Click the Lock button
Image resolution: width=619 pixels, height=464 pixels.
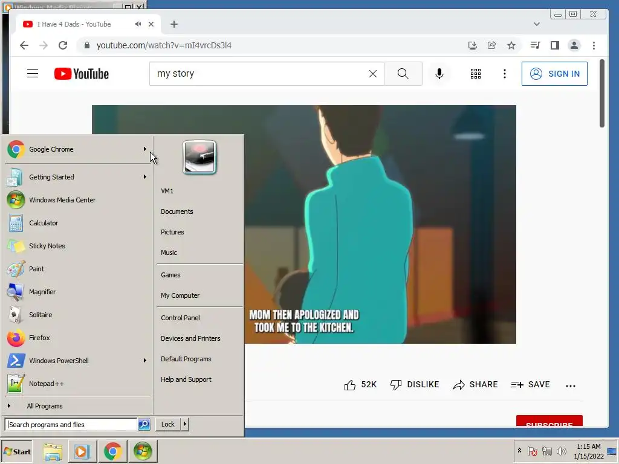tap(168, 424)
